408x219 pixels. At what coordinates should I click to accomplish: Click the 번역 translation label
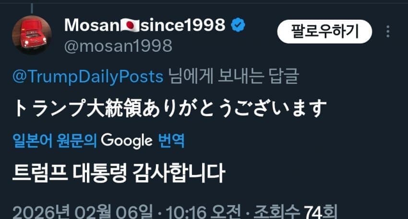pyautogui.click(x=171, y=141)
